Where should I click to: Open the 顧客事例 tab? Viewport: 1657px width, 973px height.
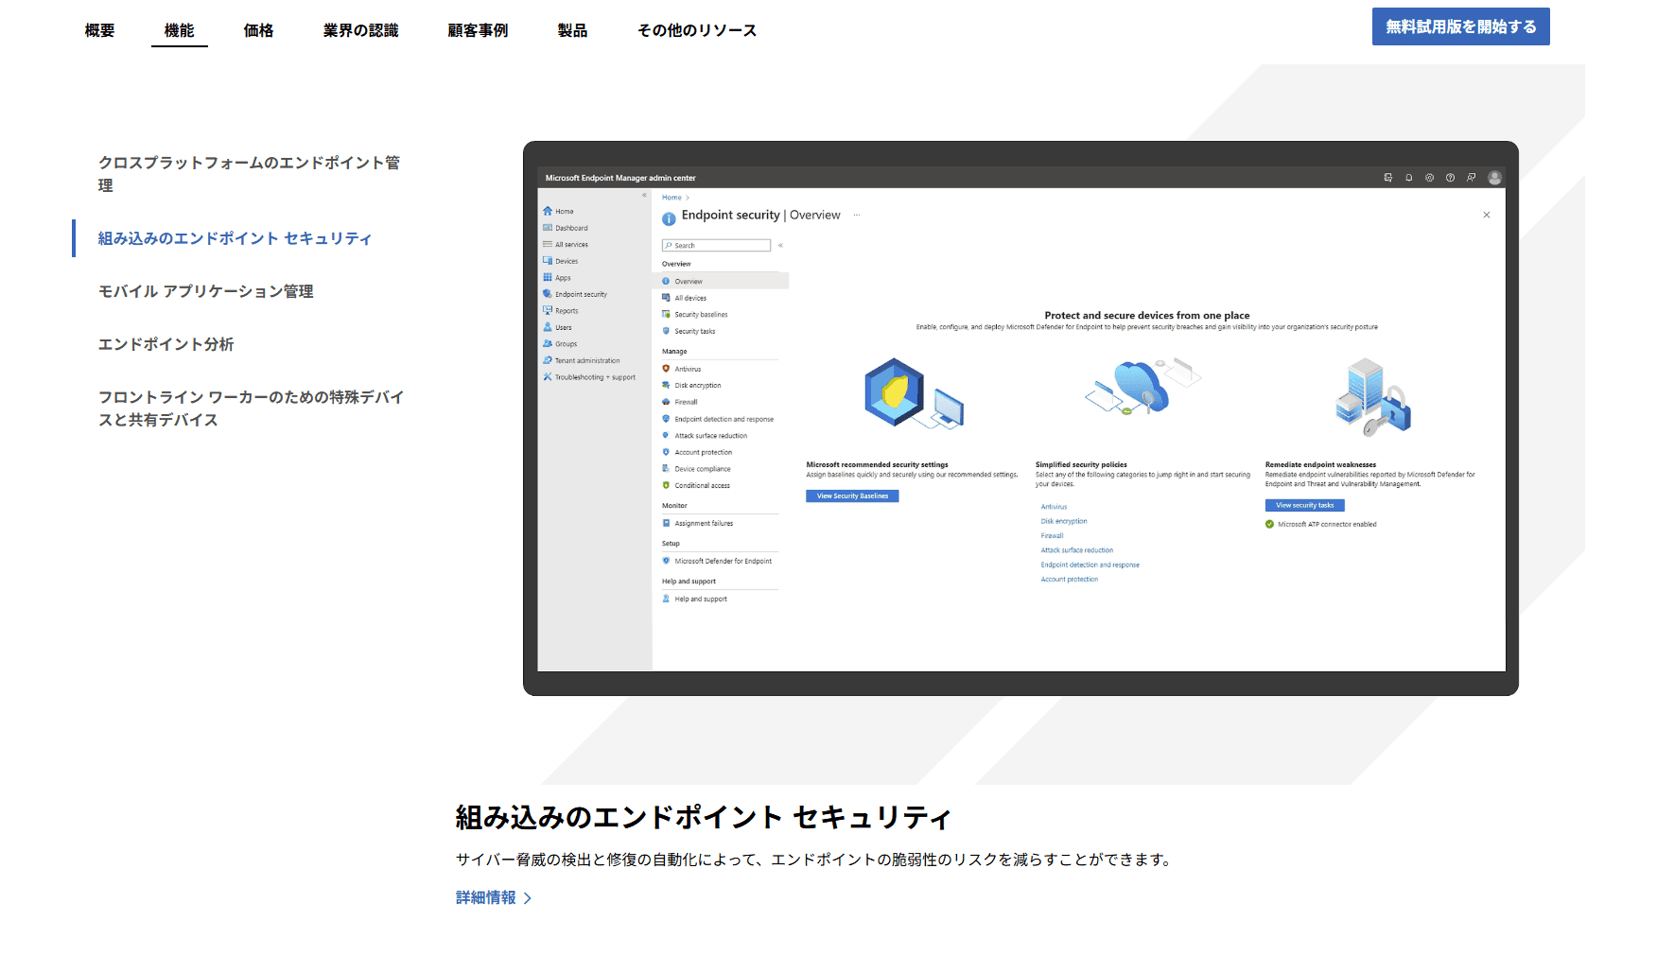point(479,30)
